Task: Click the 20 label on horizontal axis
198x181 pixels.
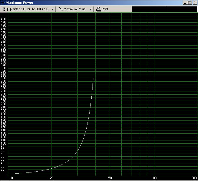Action: (x=52, y=178)
